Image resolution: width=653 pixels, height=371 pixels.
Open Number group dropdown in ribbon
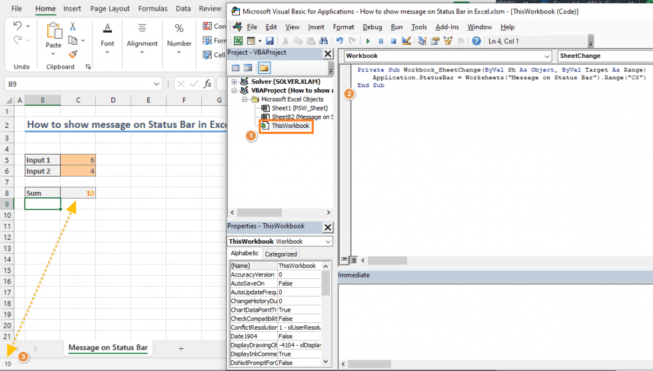179,53
